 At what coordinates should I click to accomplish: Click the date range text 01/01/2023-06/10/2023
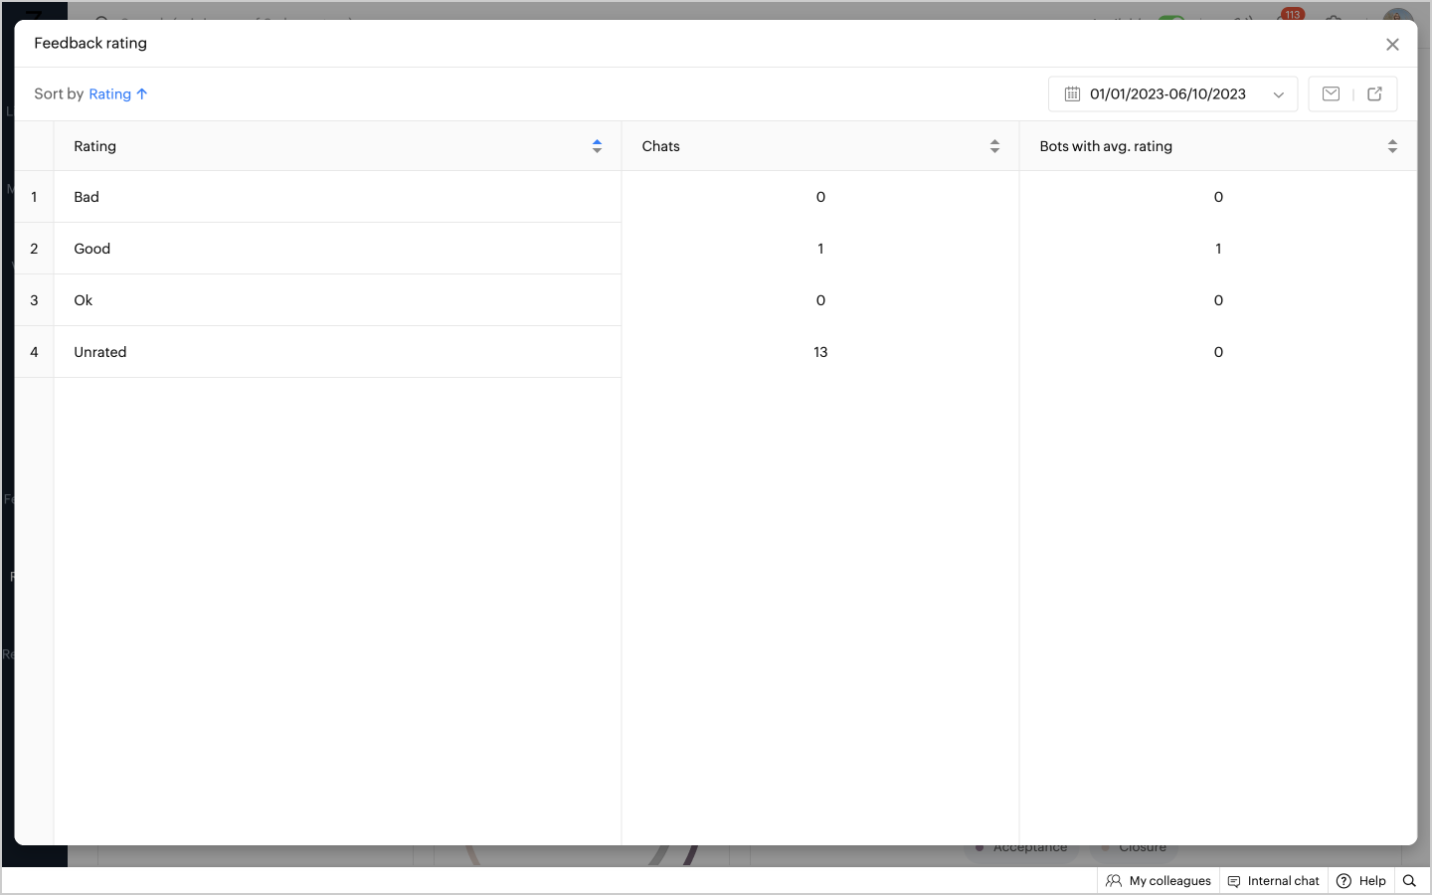[1167, 93]
